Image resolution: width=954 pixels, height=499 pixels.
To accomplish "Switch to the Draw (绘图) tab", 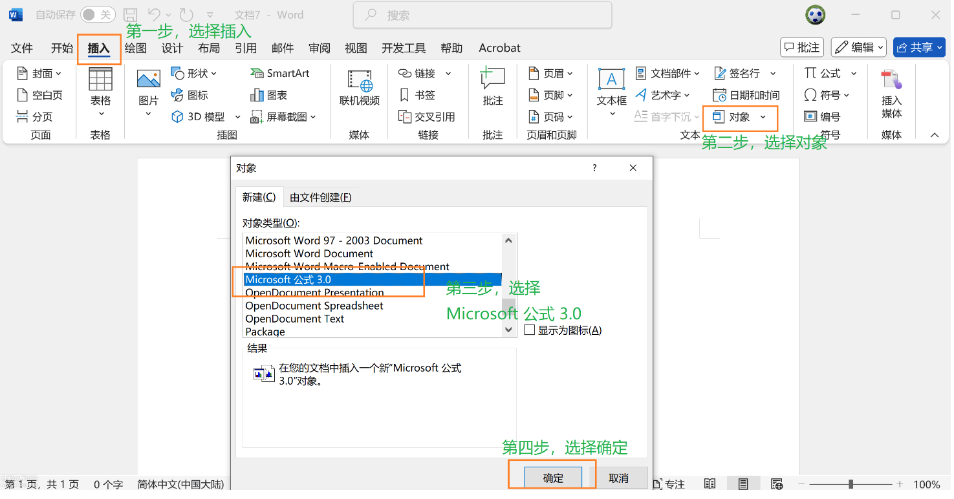I will (136, 48).
